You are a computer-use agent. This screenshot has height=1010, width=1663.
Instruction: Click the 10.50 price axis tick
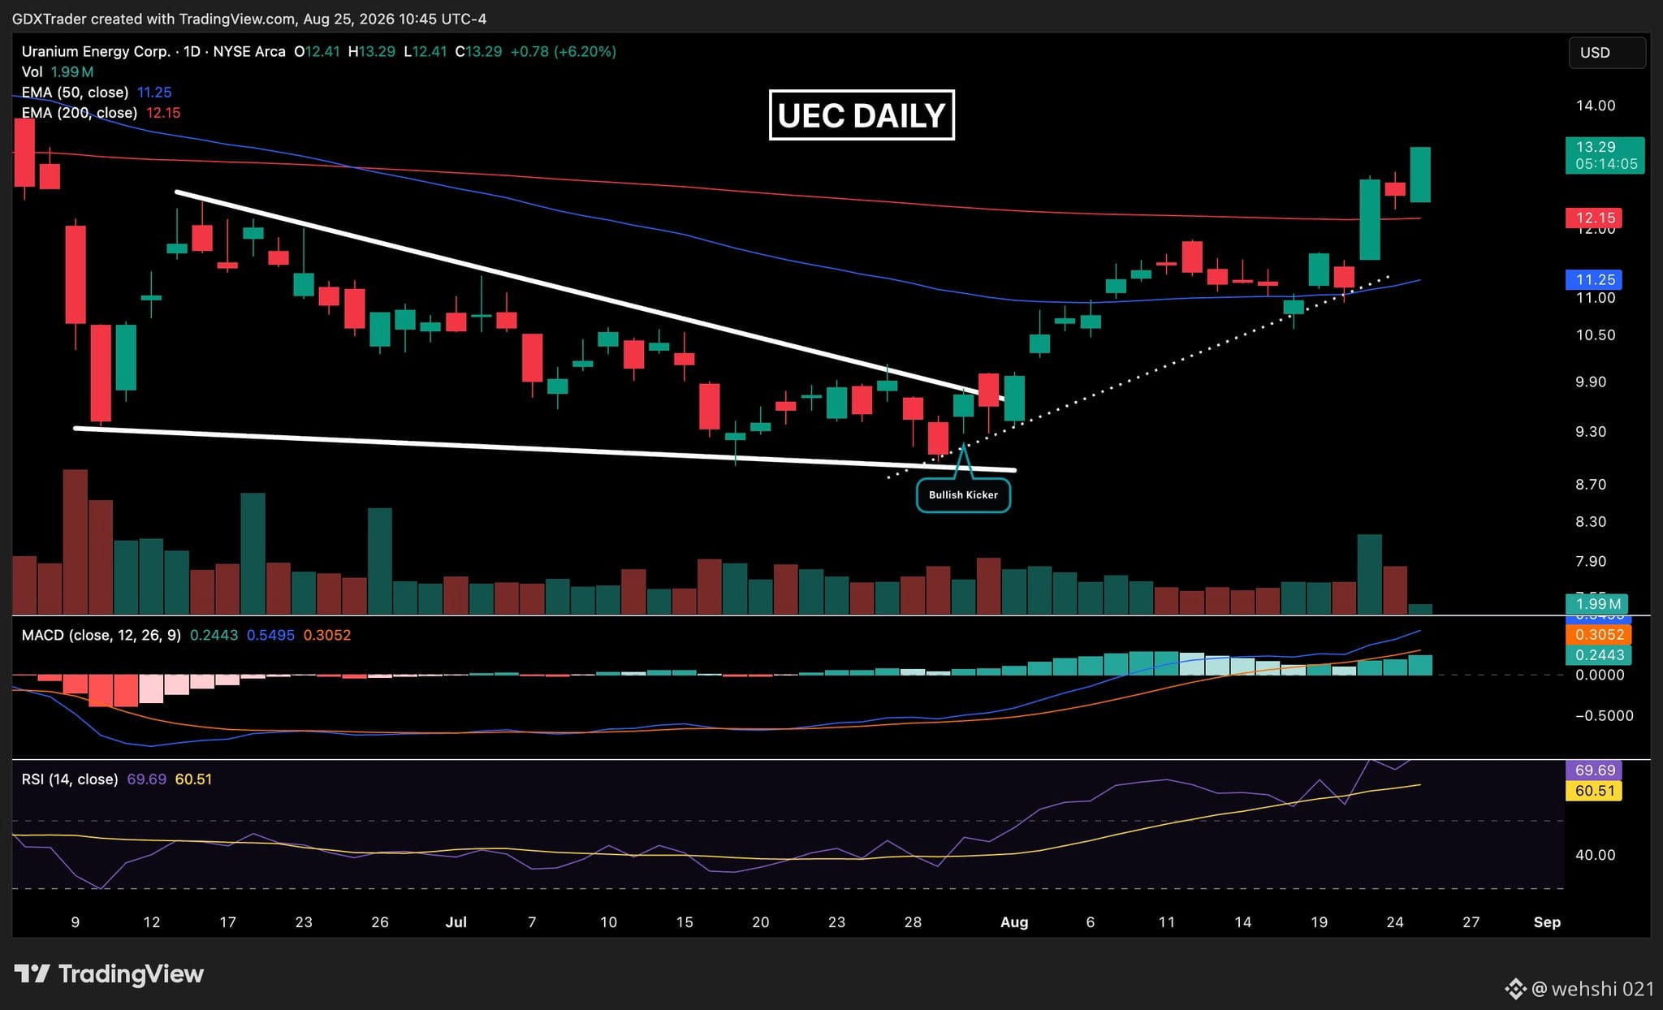pos(1596,335)
